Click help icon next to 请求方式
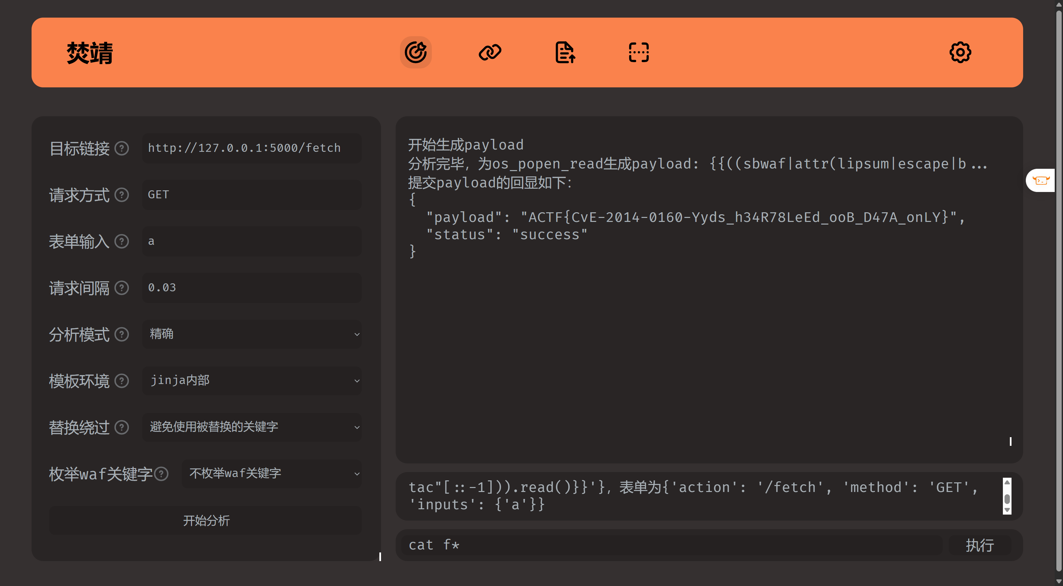The width and height of the screenshot is (1063, 586). [x=122, y=195]
